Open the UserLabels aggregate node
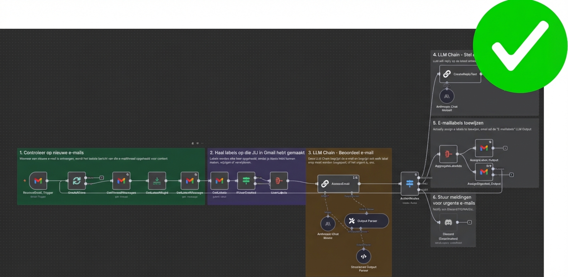Screen dimensions: 568x277 coord(279,181)
